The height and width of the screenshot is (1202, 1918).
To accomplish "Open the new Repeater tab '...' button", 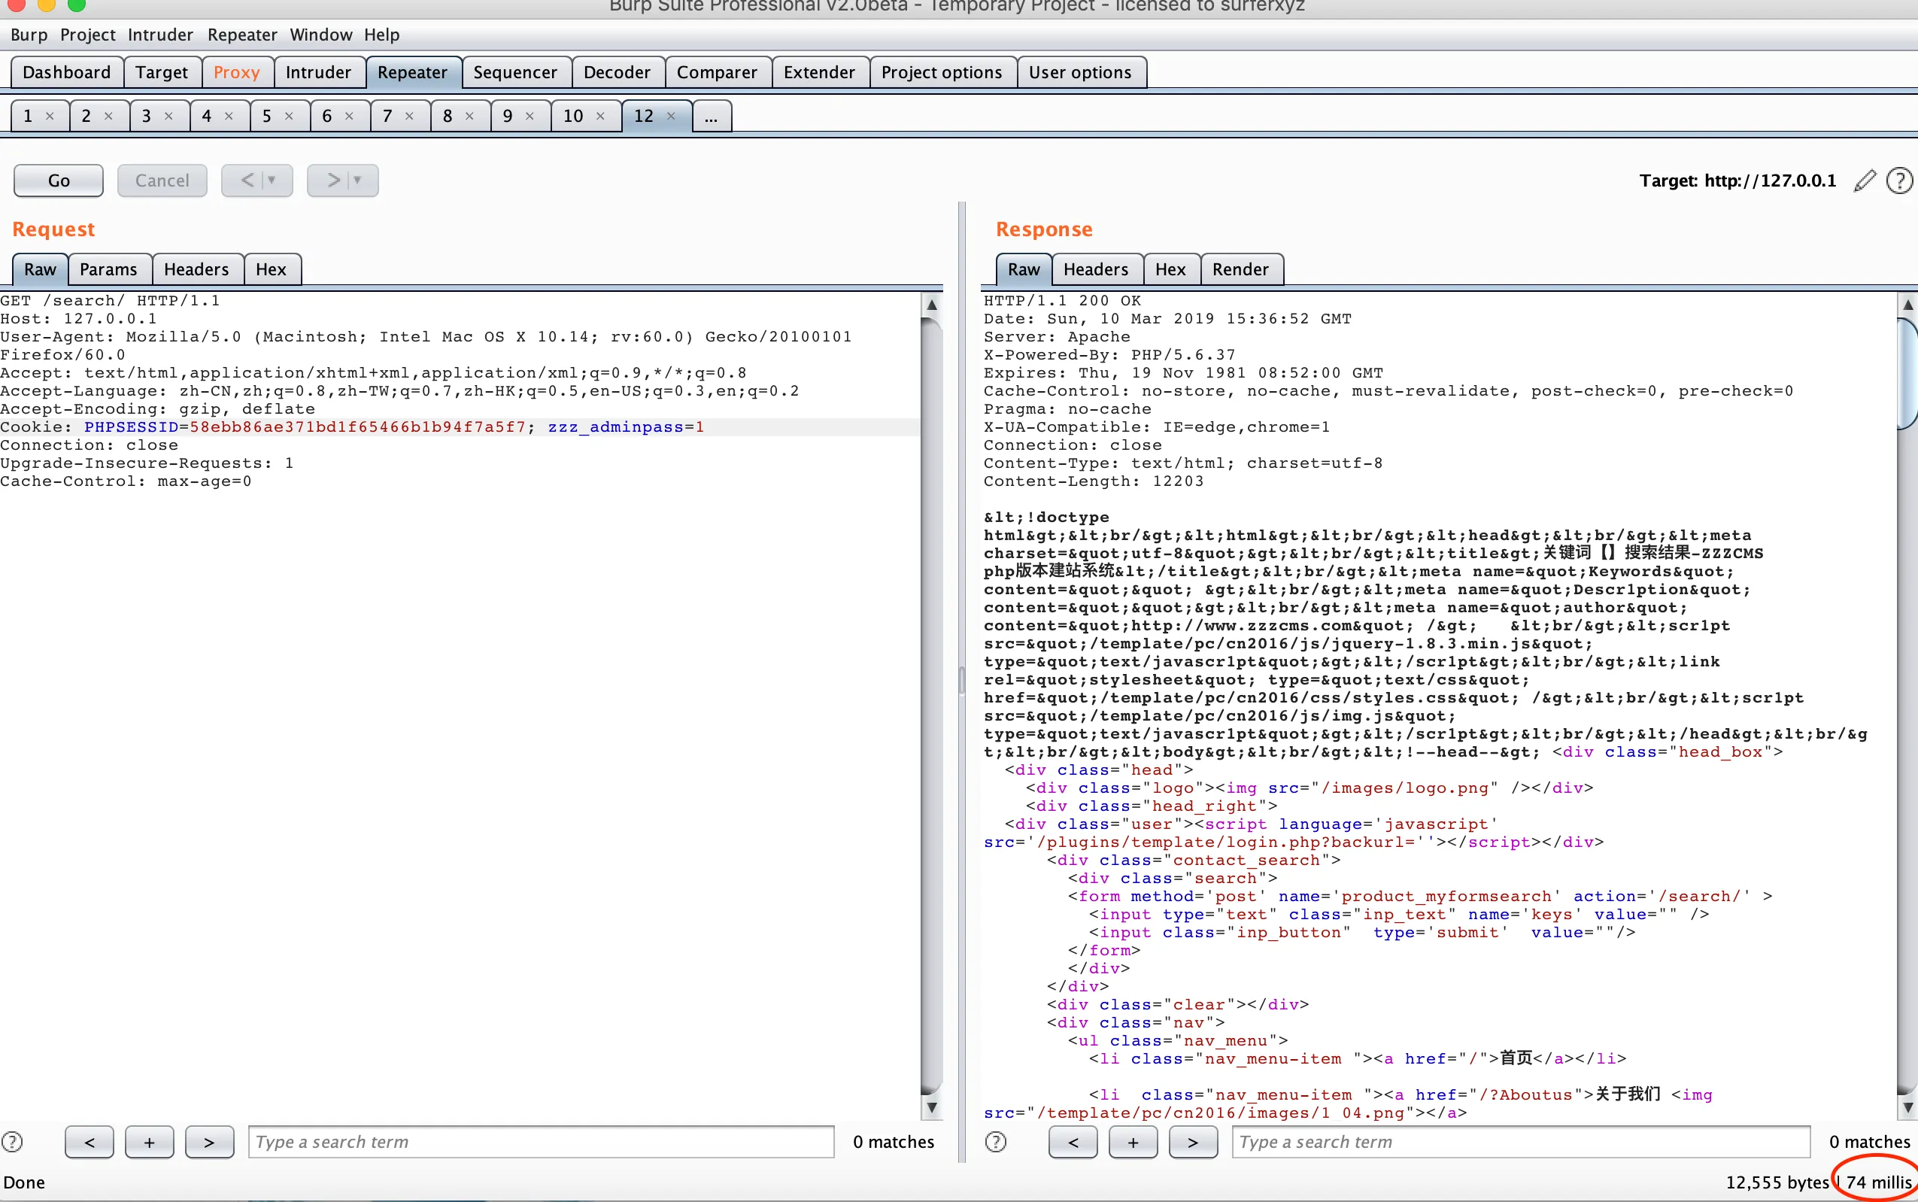I will [x=711, y=116].
